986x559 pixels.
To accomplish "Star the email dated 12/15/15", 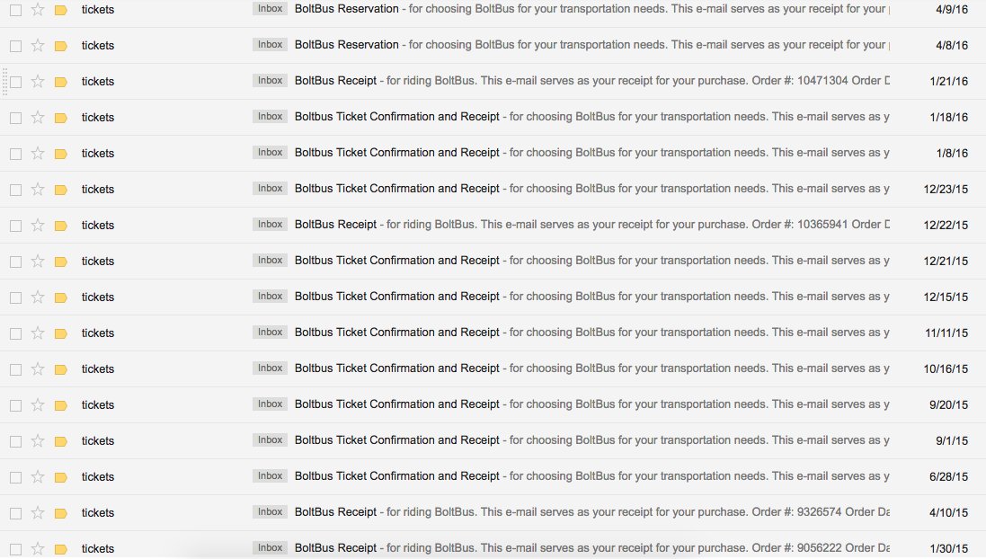I will click(x=38, y=297).
